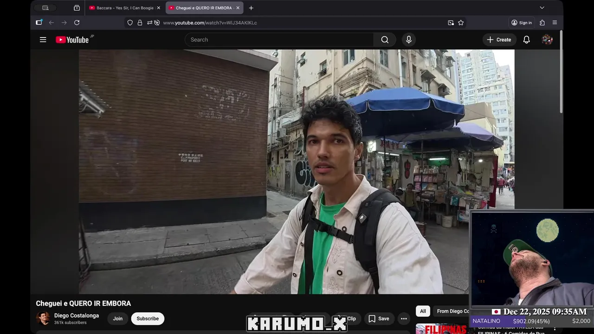Open the browser application menu
594x334 pixels.
click(x=555, y=23)
